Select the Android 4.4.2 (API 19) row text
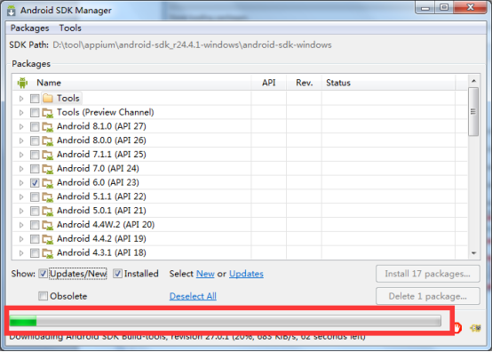Screen dimensions: 492x352 (101, 238)
